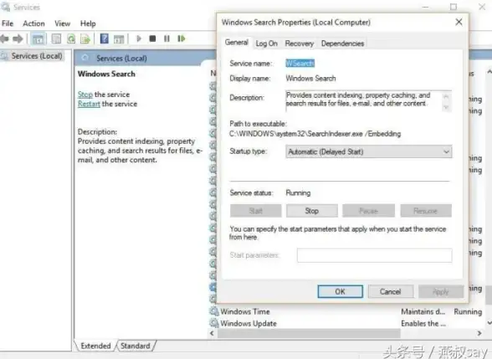Click the Export List toolbar icon
492x359 pixels.
point(85,38)
